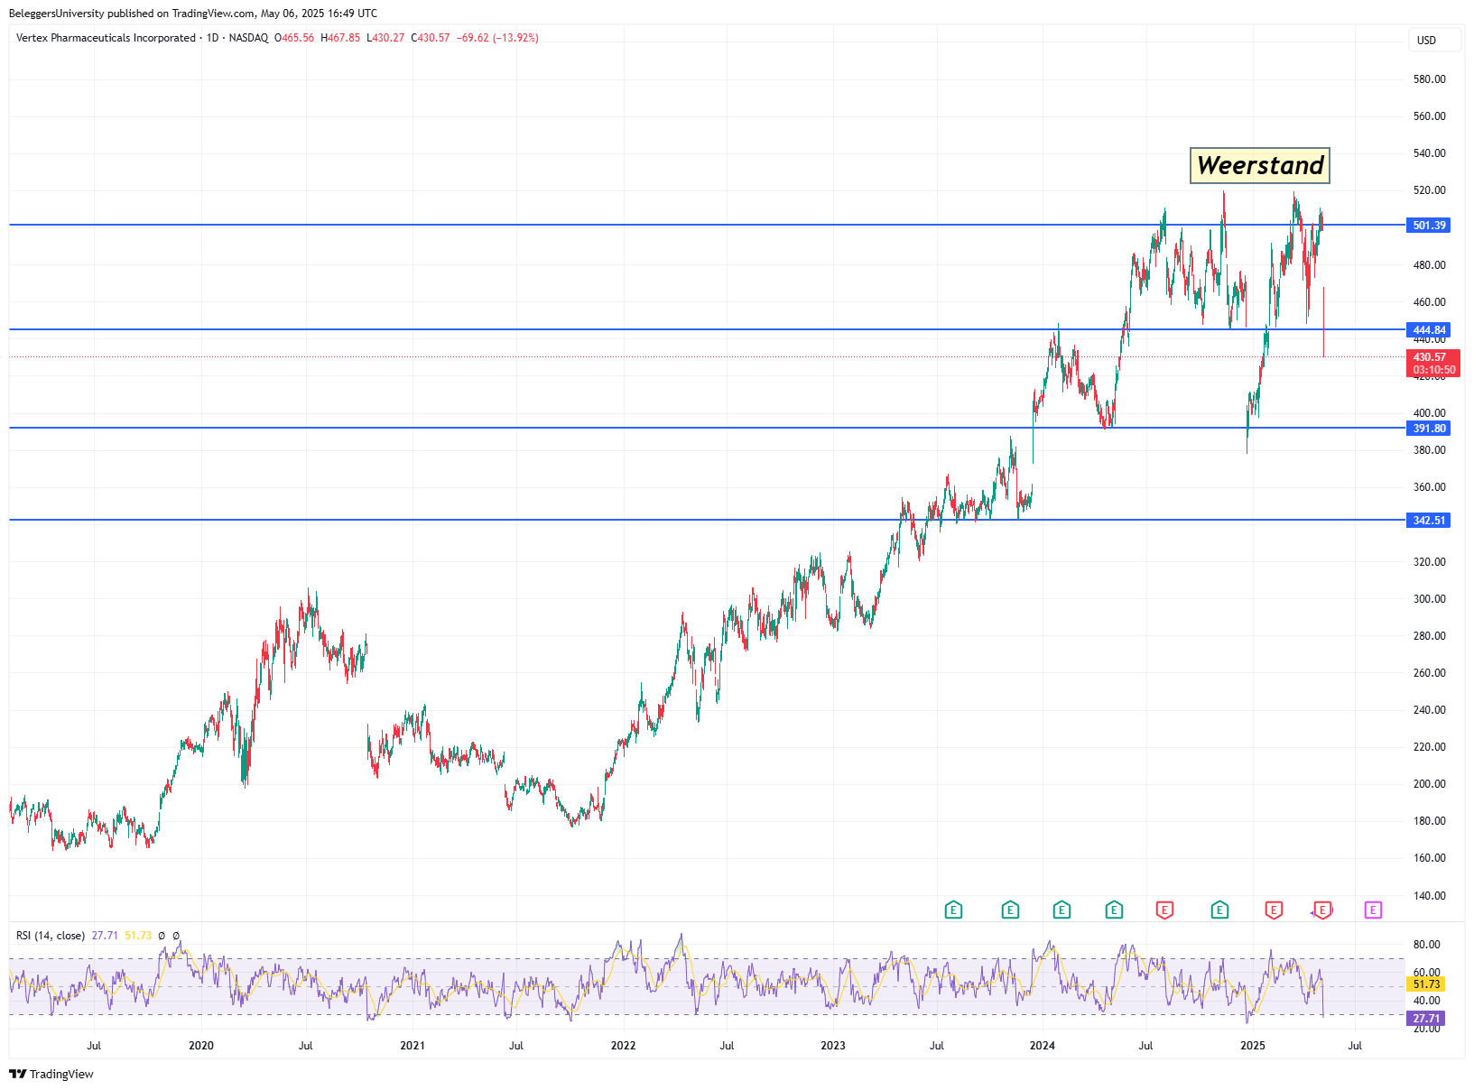
Task: Click the 2025 label on time axis
Action: pyautogui.click(x=1253, y=1046)
